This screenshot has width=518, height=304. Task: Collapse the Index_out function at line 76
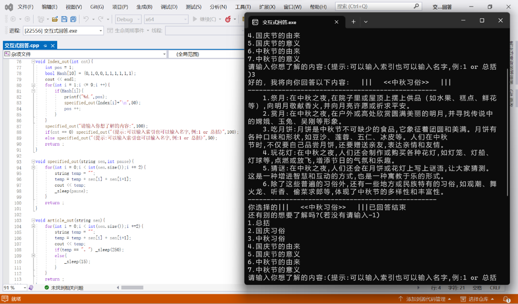(33, 62)
